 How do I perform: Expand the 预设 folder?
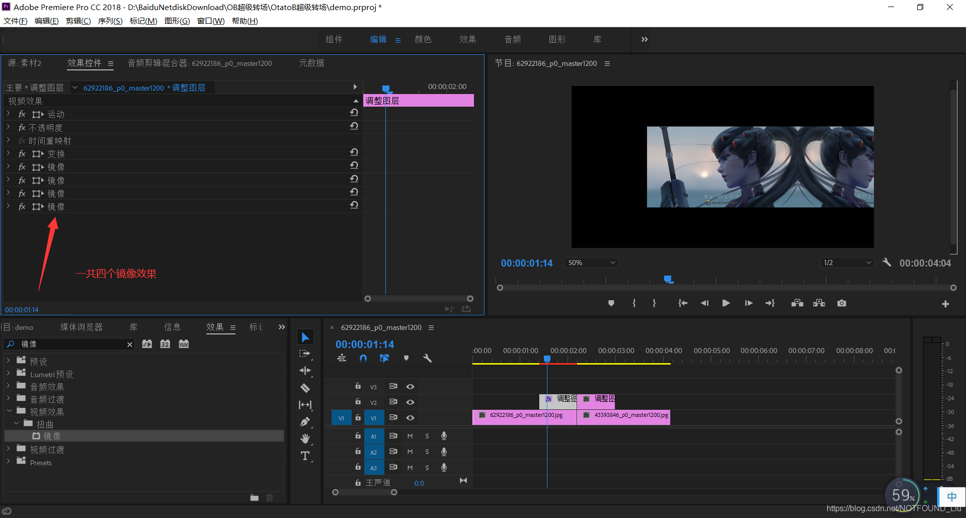(9, 361)
